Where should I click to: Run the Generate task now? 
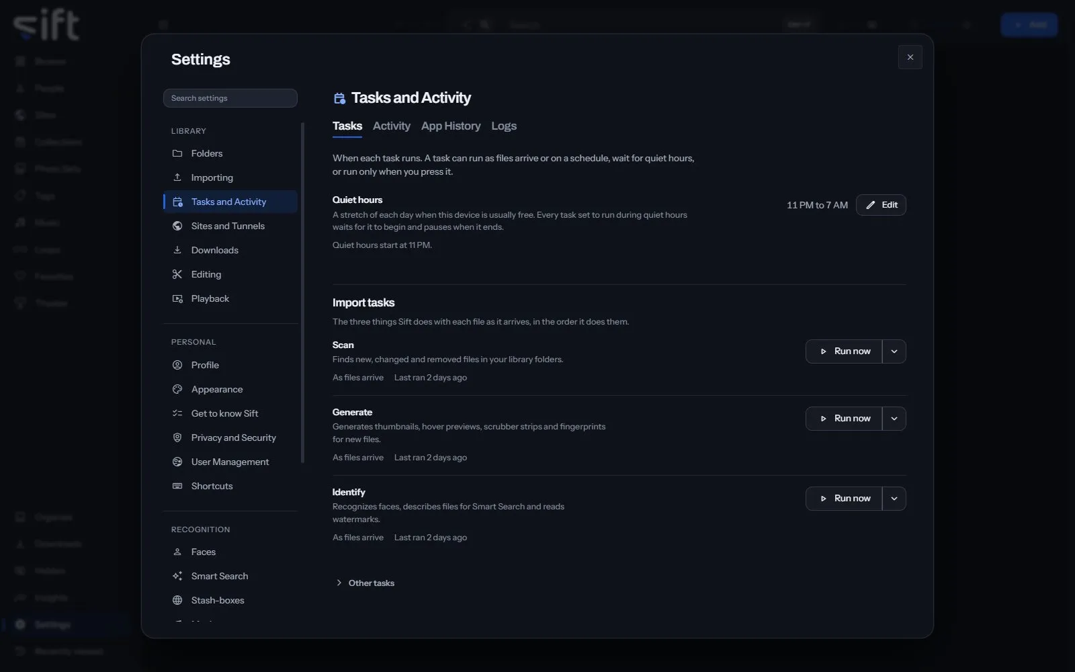tap(844, 419)
